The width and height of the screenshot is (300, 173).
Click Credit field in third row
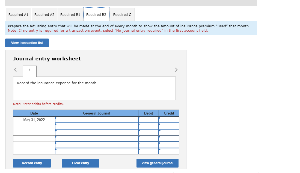tap(169, 132)
